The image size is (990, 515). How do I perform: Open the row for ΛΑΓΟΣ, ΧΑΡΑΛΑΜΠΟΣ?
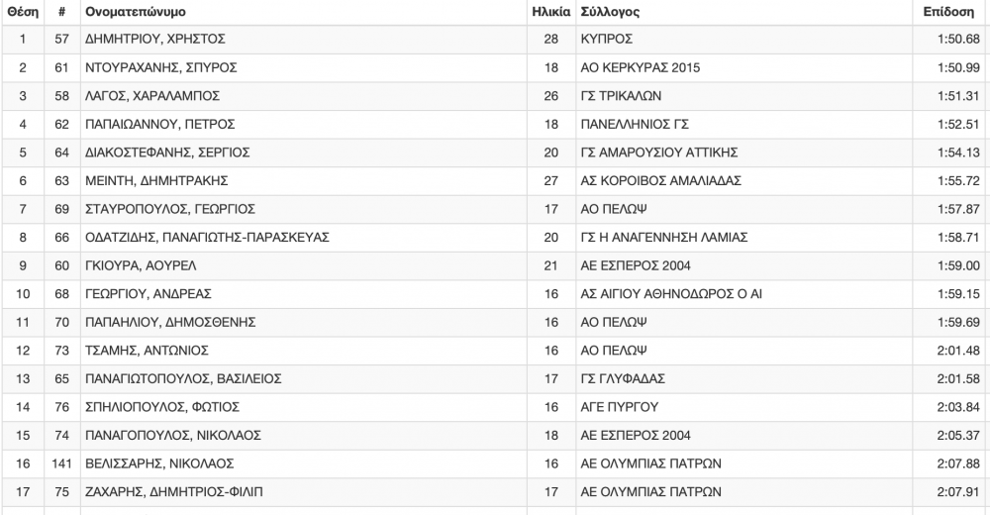click(x=153, y=96)
